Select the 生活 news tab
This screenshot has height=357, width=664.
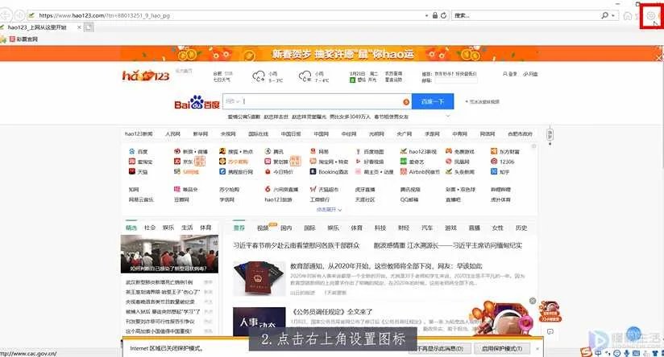click(187, 228)
